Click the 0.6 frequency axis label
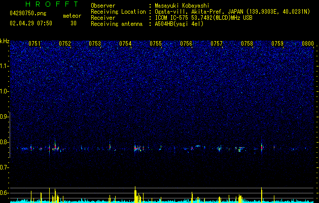Screen dimensions: 319x203 coord(5,193)
